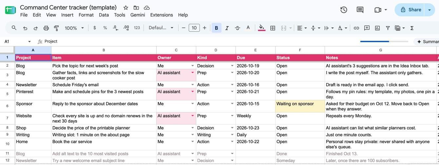The width and height of the screenshot is (439, 165).
Task: Click the move to folder icon
Action: 136,8
